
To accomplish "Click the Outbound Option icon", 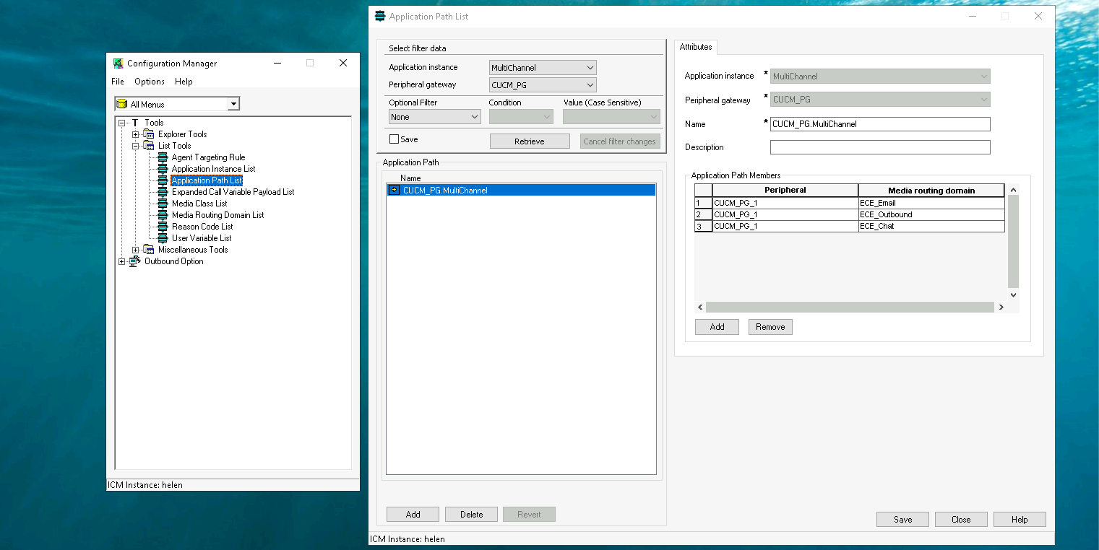I will [x=135, y=261].
